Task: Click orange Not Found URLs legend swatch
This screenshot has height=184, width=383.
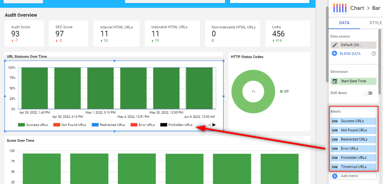Action: (57, 125)
